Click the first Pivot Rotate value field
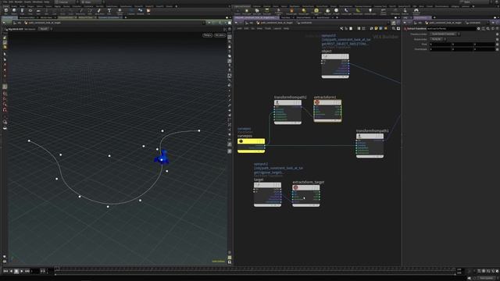 click(441, 49)
